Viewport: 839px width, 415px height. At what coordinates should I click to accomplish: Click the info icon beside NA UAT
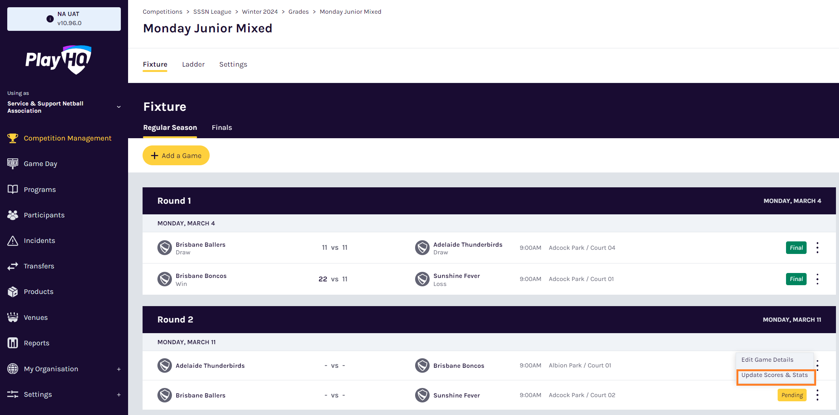point(50,19)
